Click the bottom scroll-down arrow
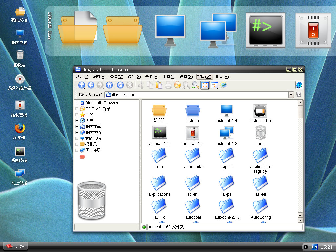Image resolution: width=336 pixels, height=252 pixels. [300, 220]
